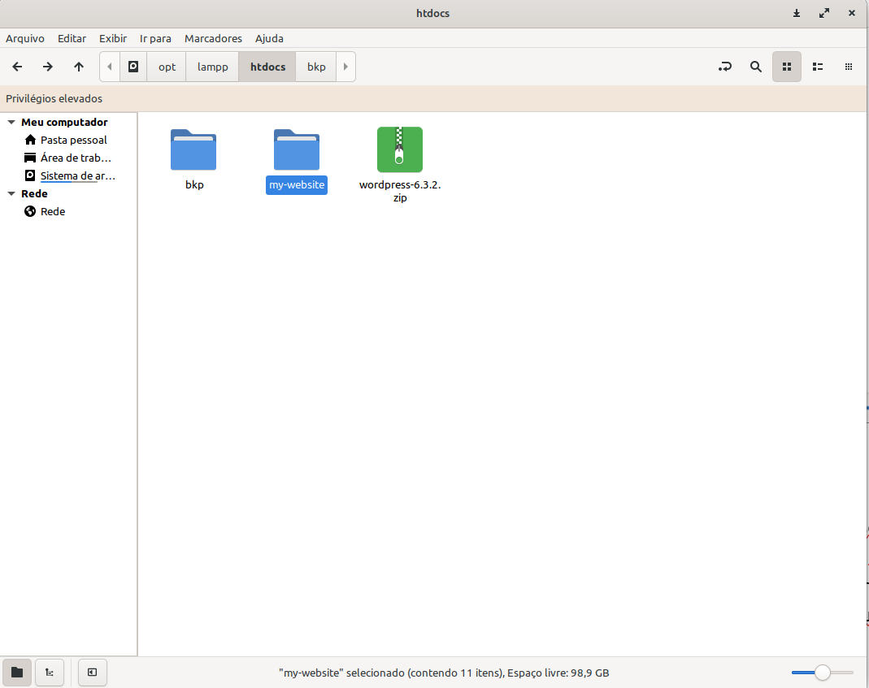The height and width of the screenshot is (688, 869).
Task: Open Pasta pessoal in the sidebar
Action: click(x=73, y=140)
